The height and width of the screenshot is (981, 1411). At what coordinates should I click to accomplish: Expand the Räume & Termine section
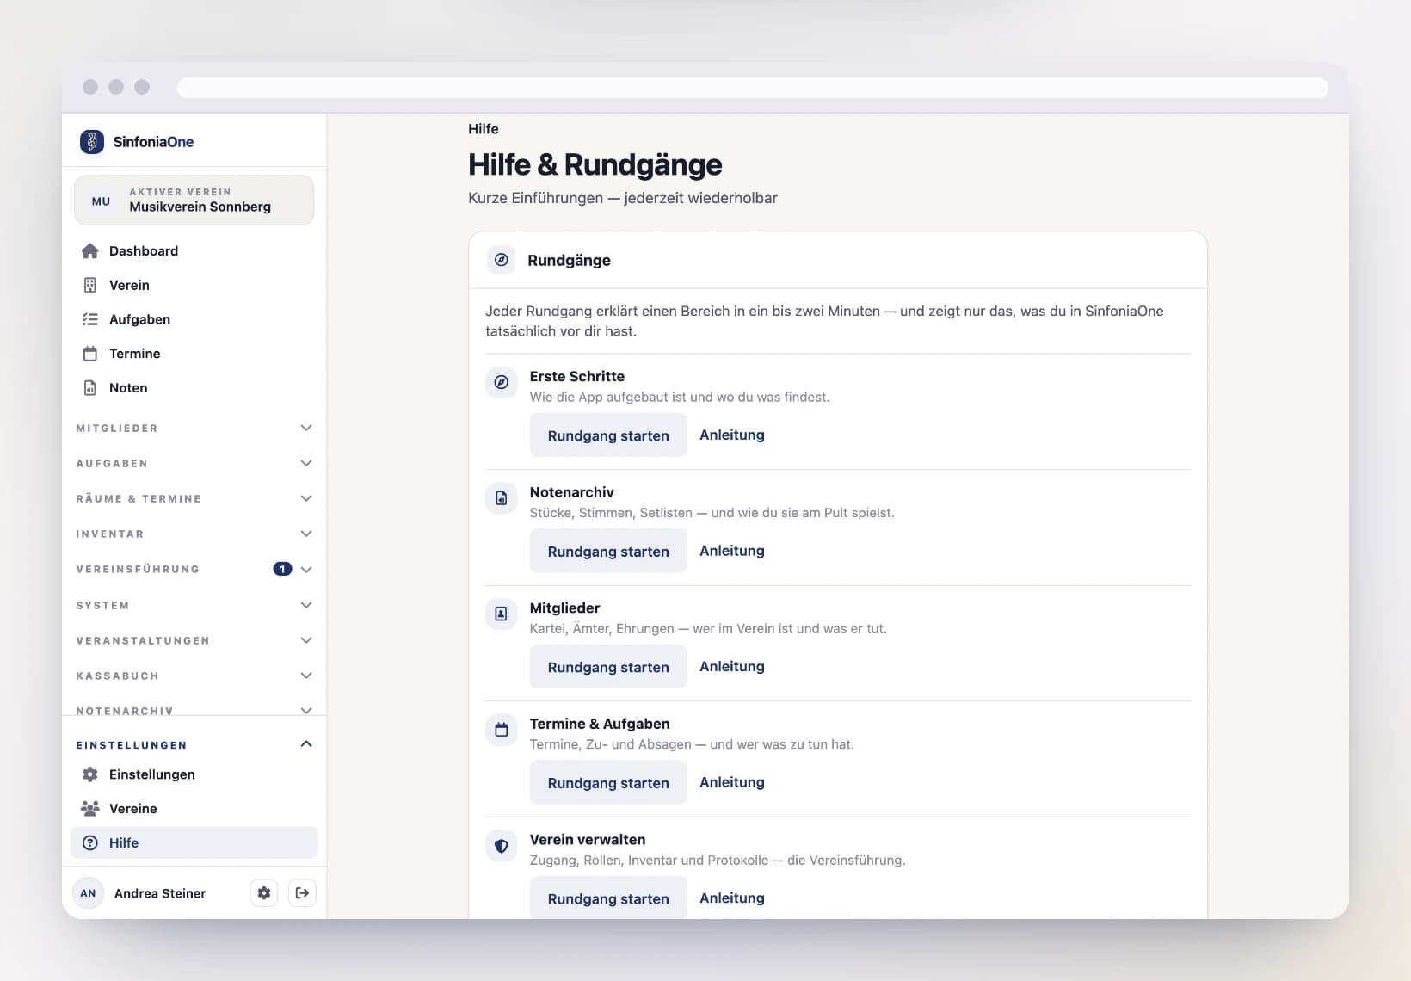point(194,498)
